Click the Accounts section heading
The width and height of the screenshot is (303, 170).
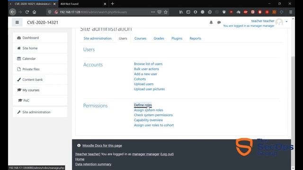pyautogui.click(x=93, y=65)
